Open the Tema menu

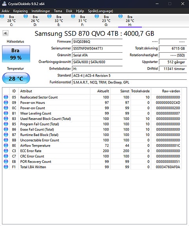click(x=58, y=11)
